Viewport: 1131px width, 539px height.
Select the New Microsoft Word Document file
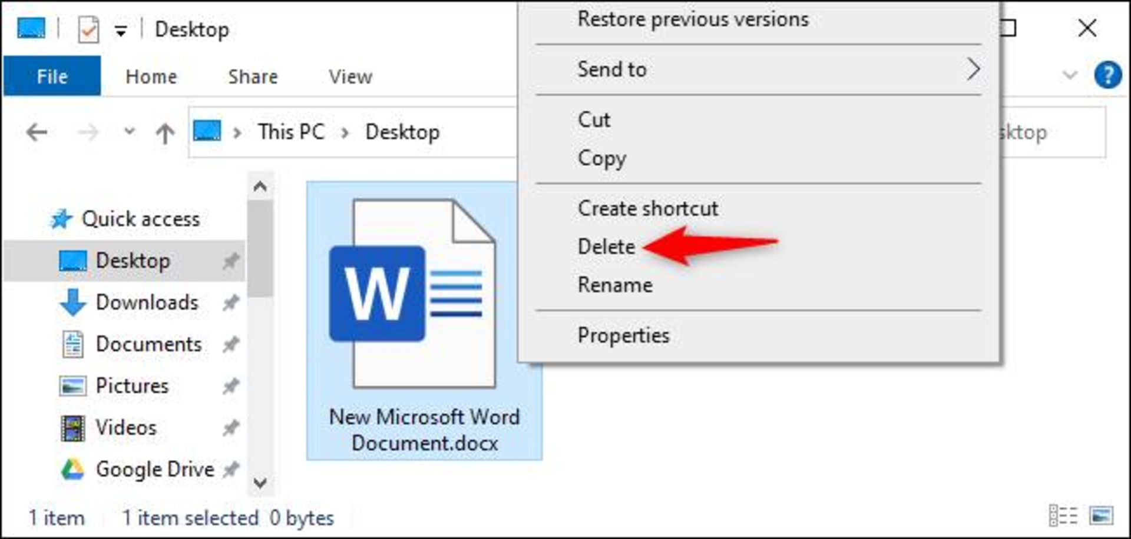click(x=424, y=321)
